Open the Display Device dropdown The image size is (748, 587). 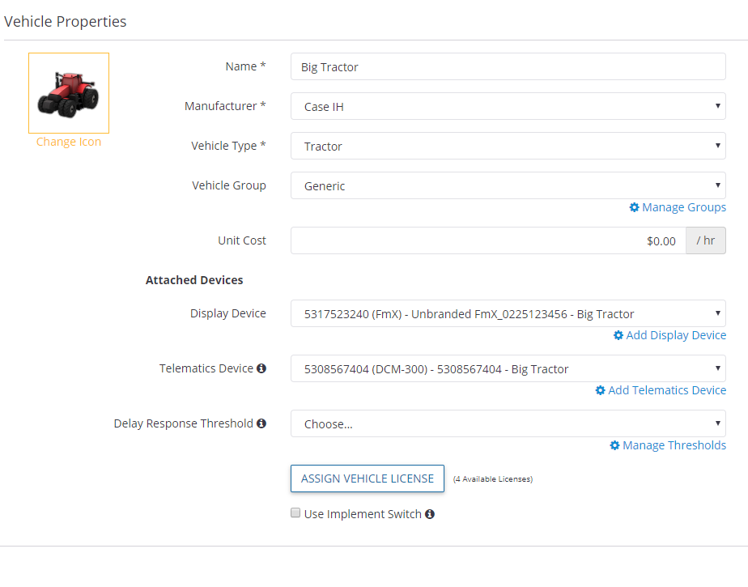coord(508,313)
